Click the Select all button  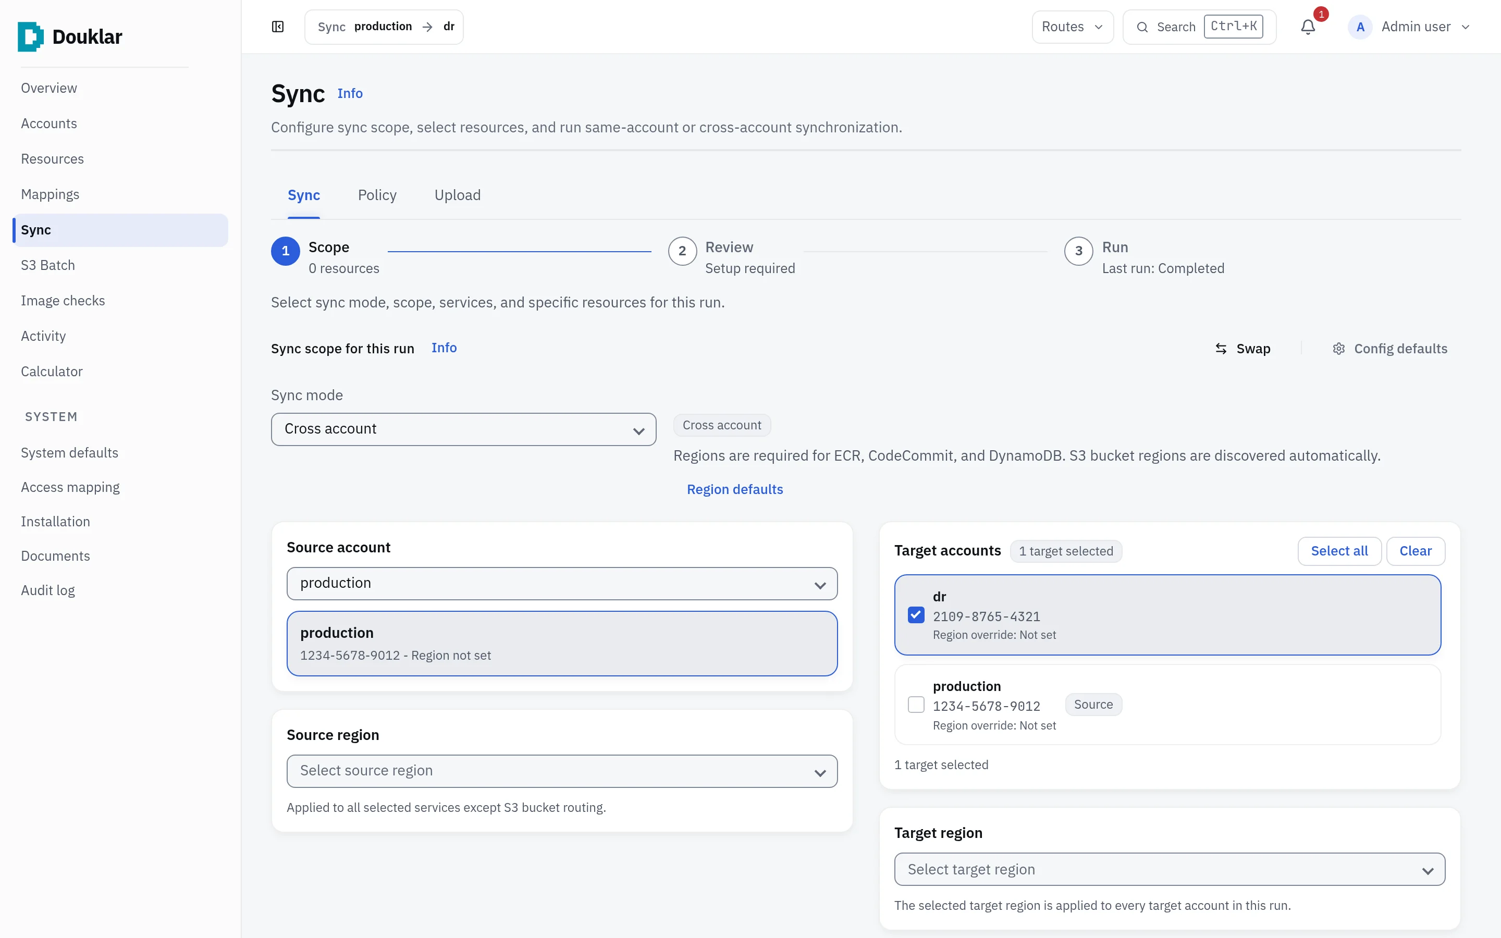(x=1339, y=551)
